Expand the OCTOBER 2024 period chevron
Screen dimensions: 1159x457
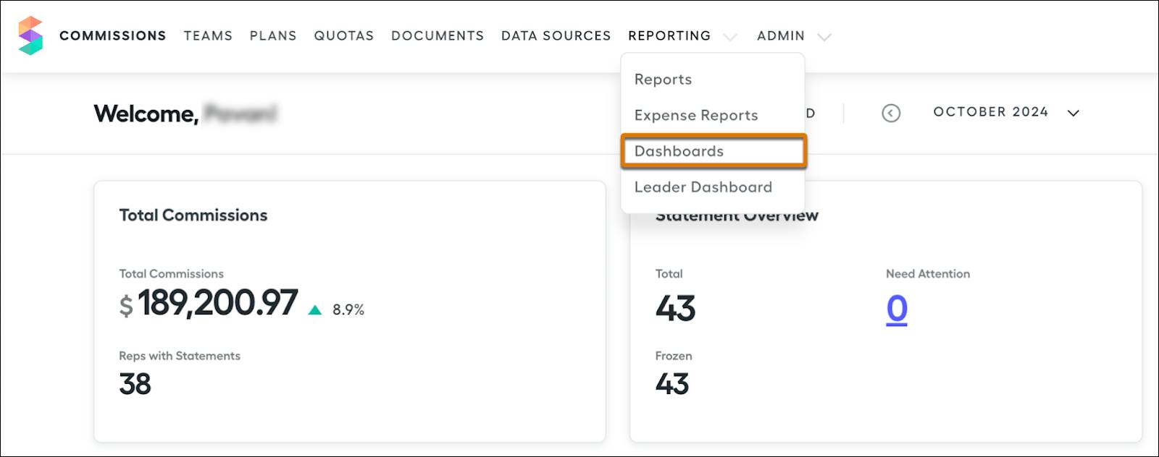pyautogui.click(x=1074, y=113)
